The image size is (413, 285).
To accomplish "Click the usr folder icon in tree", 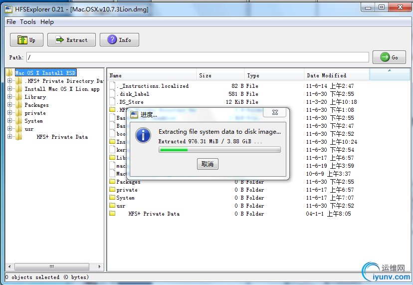I will (18, 129).
